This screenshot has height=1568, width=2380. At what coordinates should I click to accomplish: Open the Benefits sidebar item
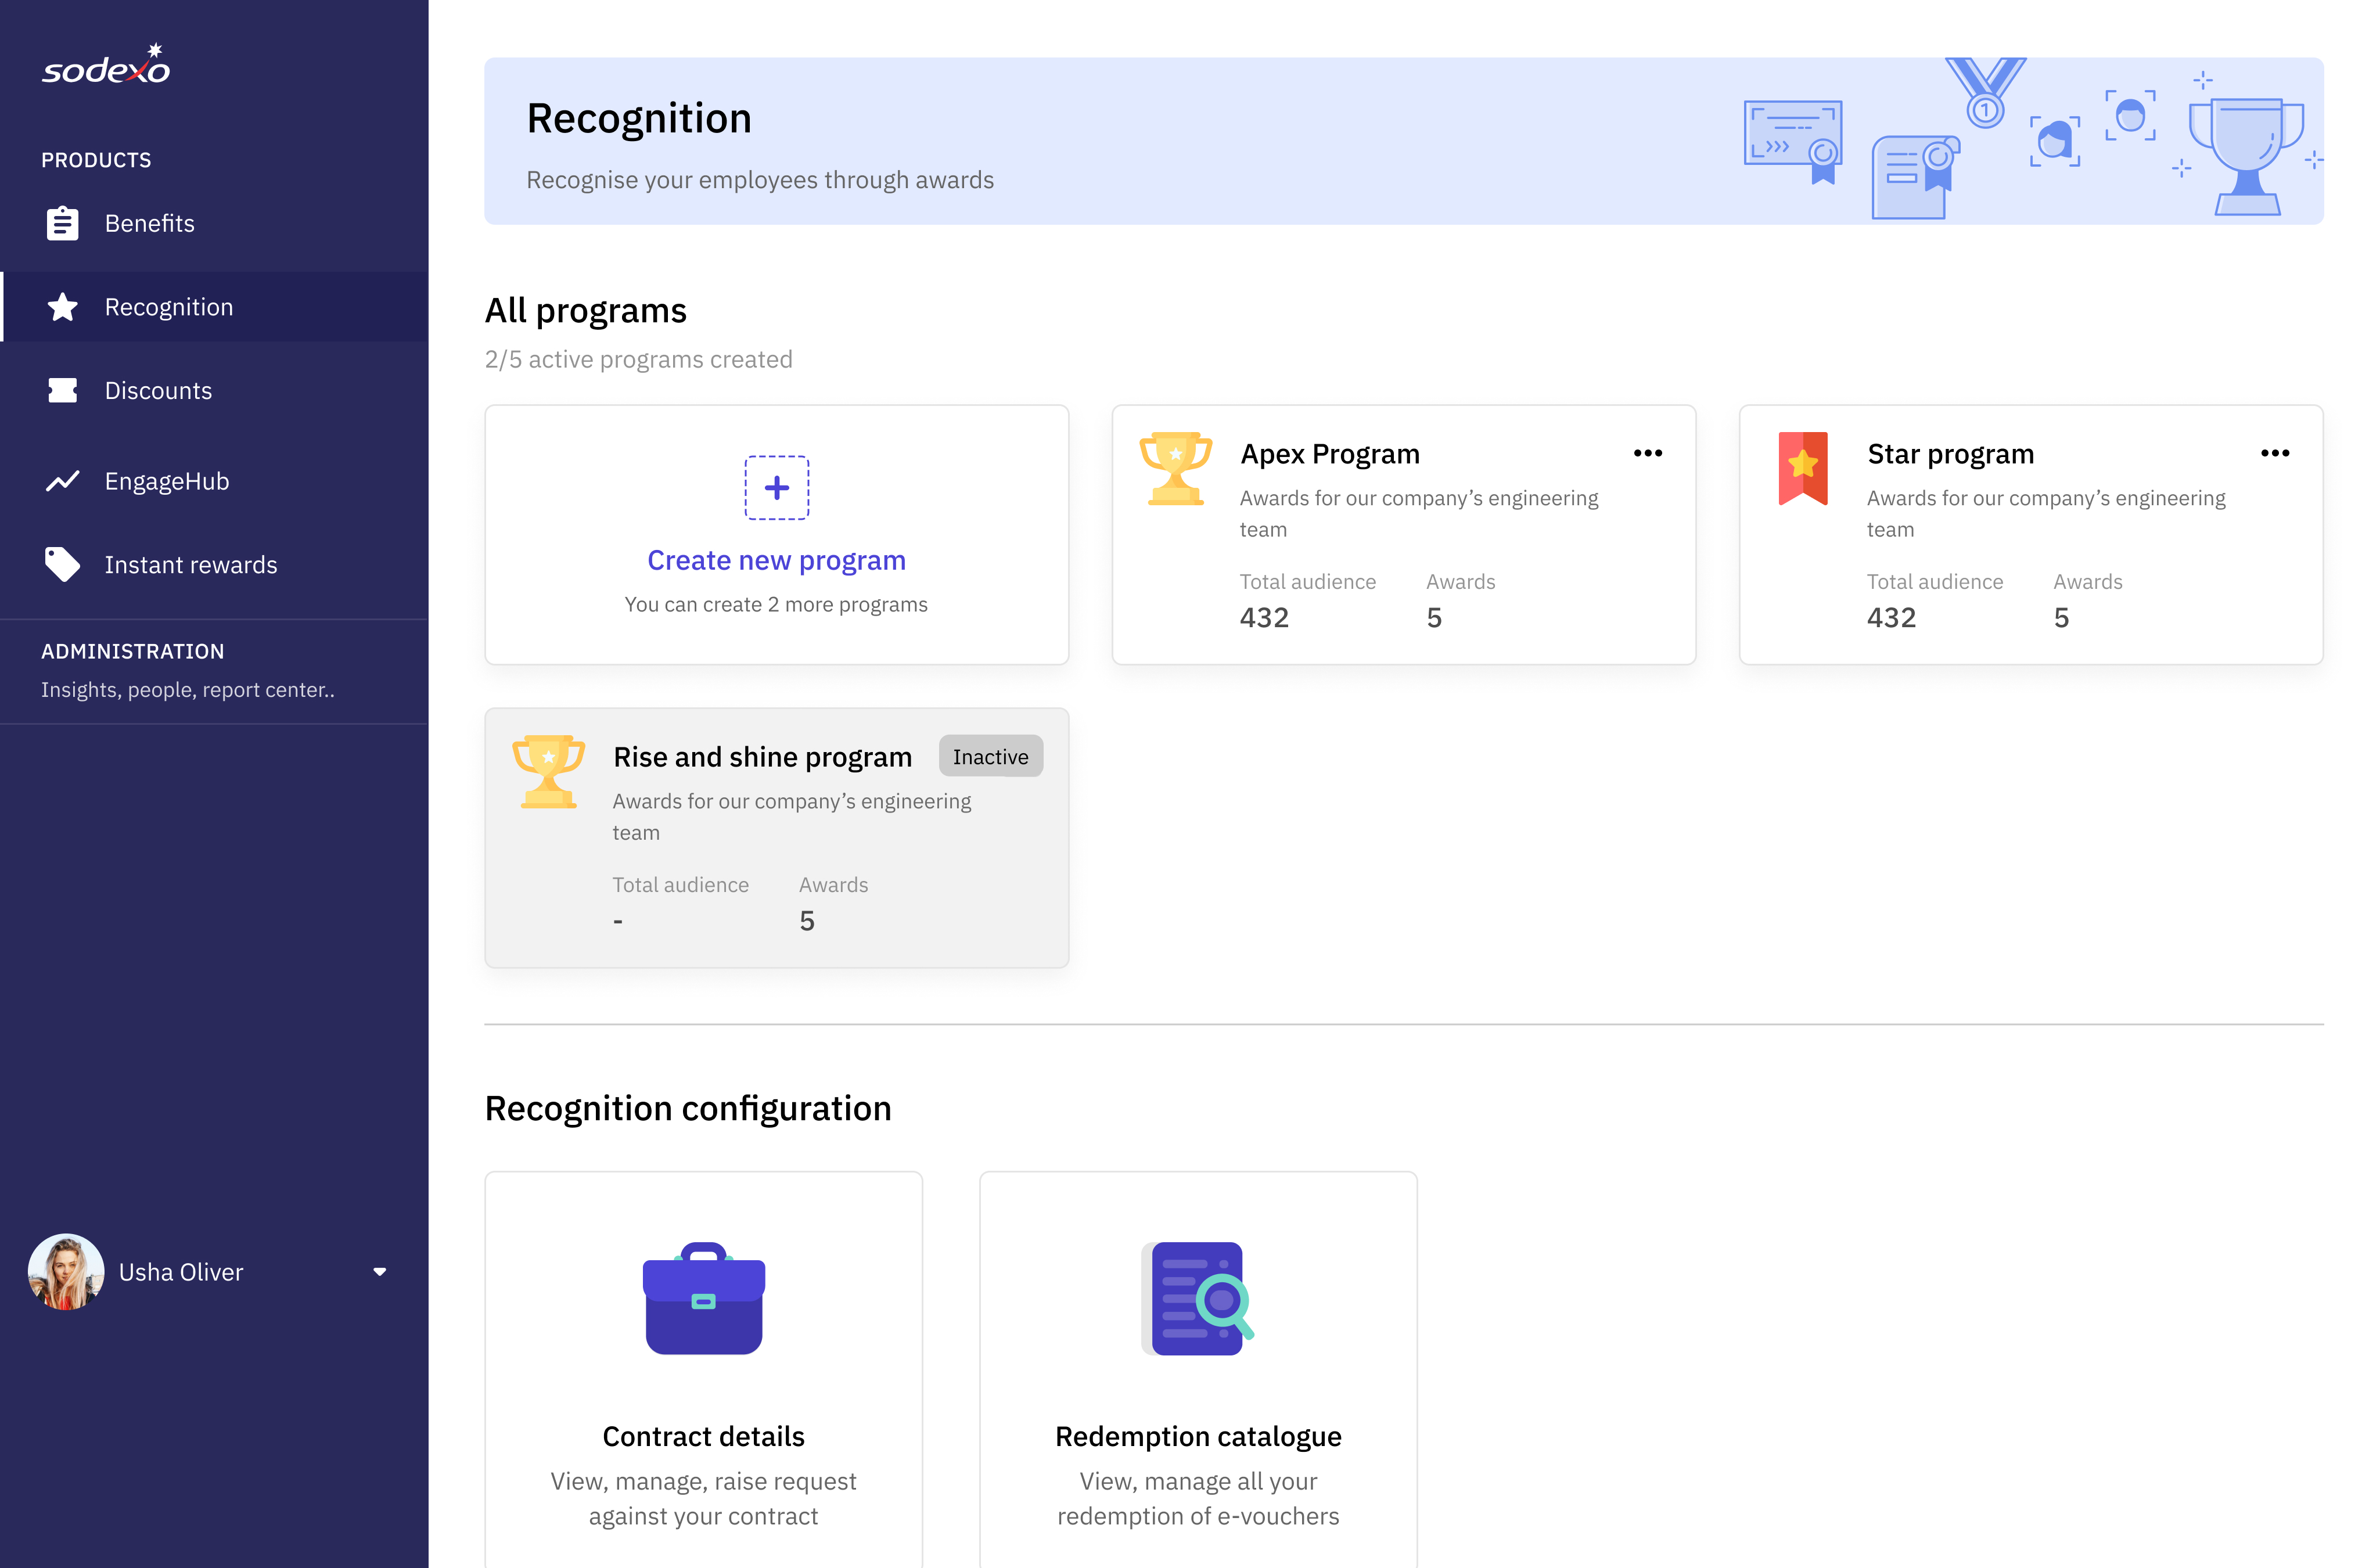point(149,223)
